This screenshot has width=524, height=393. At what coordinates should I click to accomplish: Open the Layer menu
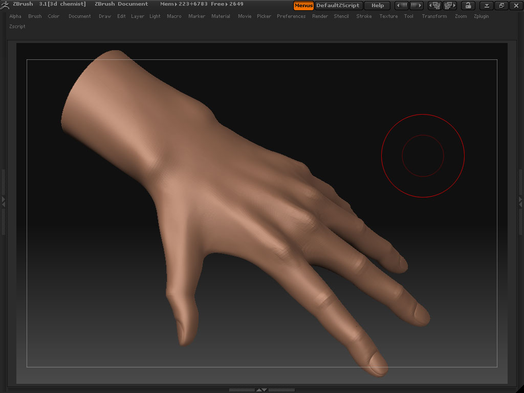coord(137,16)
